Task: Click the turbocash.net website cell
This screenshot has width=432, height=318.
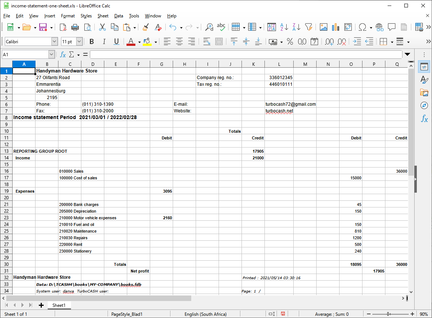Action: (x=279, y=111)
